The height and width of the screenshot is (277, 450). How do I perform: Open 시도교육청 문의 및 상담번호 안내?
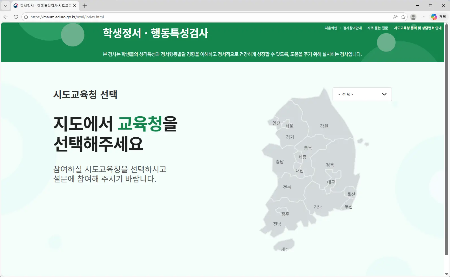point(418,28)
